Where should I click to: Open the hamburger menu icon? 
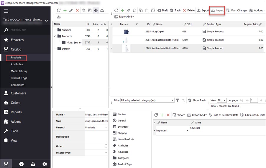point(6,11)
